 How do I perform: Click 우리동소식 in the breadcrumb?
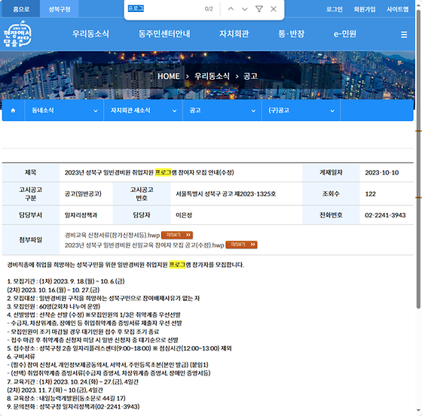(x=212, y=76)
